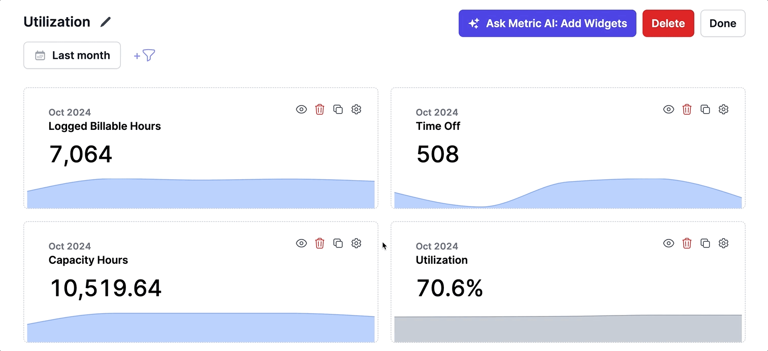Image resolution: width=768 pixels, height=351 pixels.
Task: Toggle visibility of the Time Off widget
Action: pyautogui.click(x=668, y=109)
